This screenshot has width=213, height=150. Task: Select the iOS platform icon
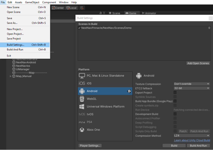82,84
